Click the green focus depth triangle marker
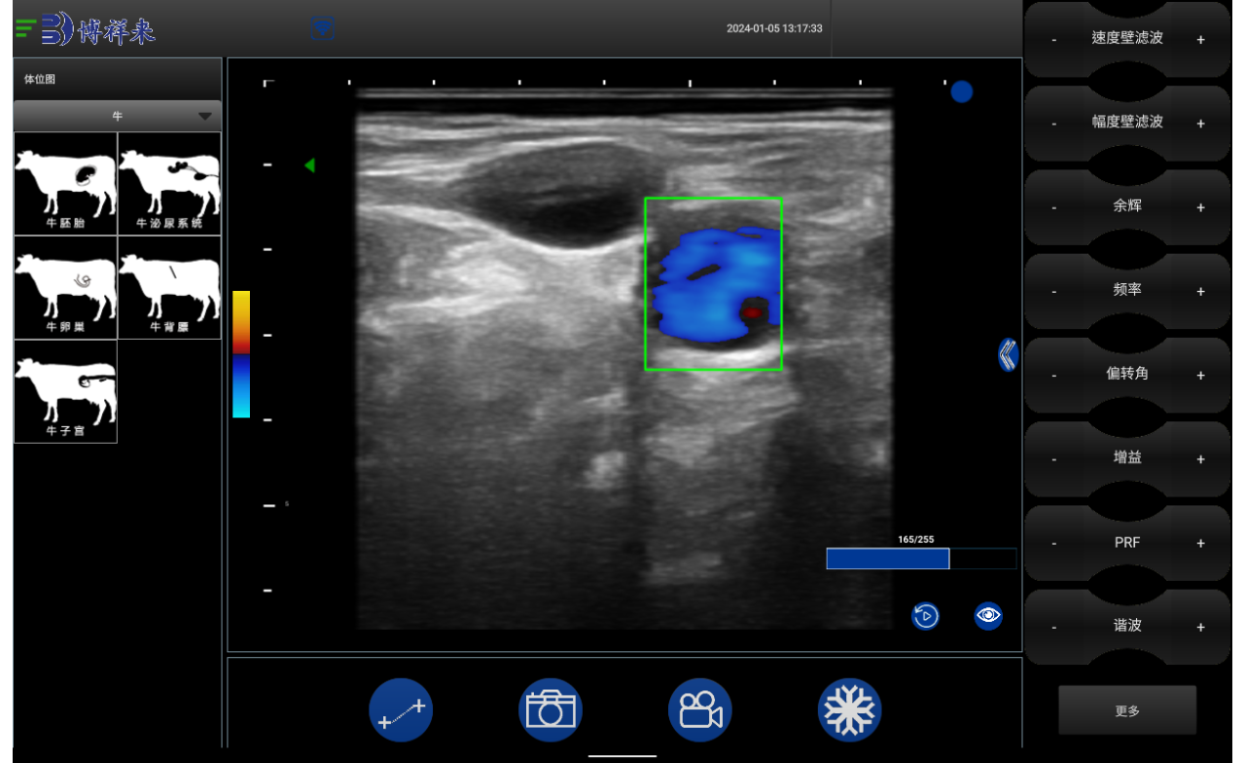Screen dimensions: 1245x763 click(309, 165)
